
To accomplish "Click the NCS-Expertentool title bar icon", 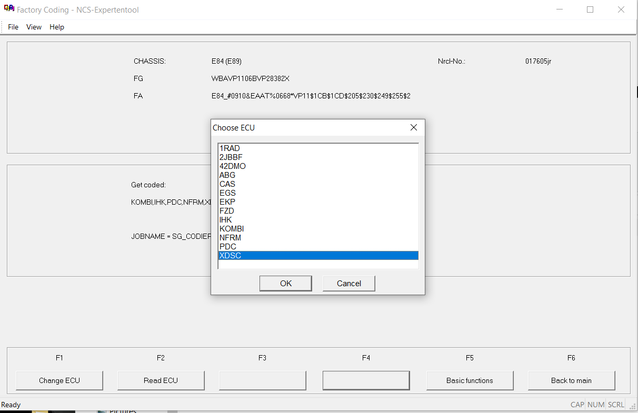I will 9,9.
